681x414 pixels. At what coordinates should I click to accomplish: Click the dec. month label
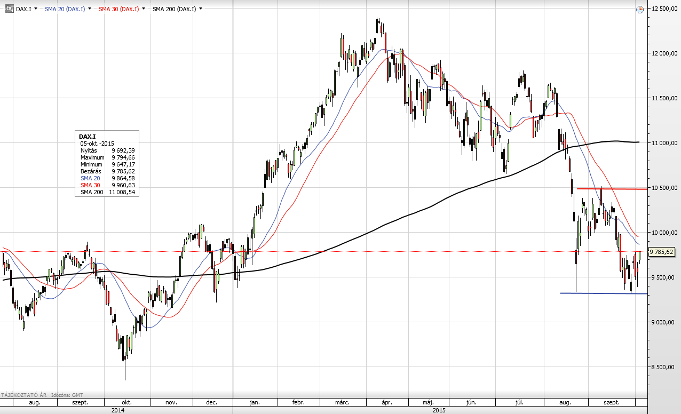pyautogui.click(x=211, y=402)
